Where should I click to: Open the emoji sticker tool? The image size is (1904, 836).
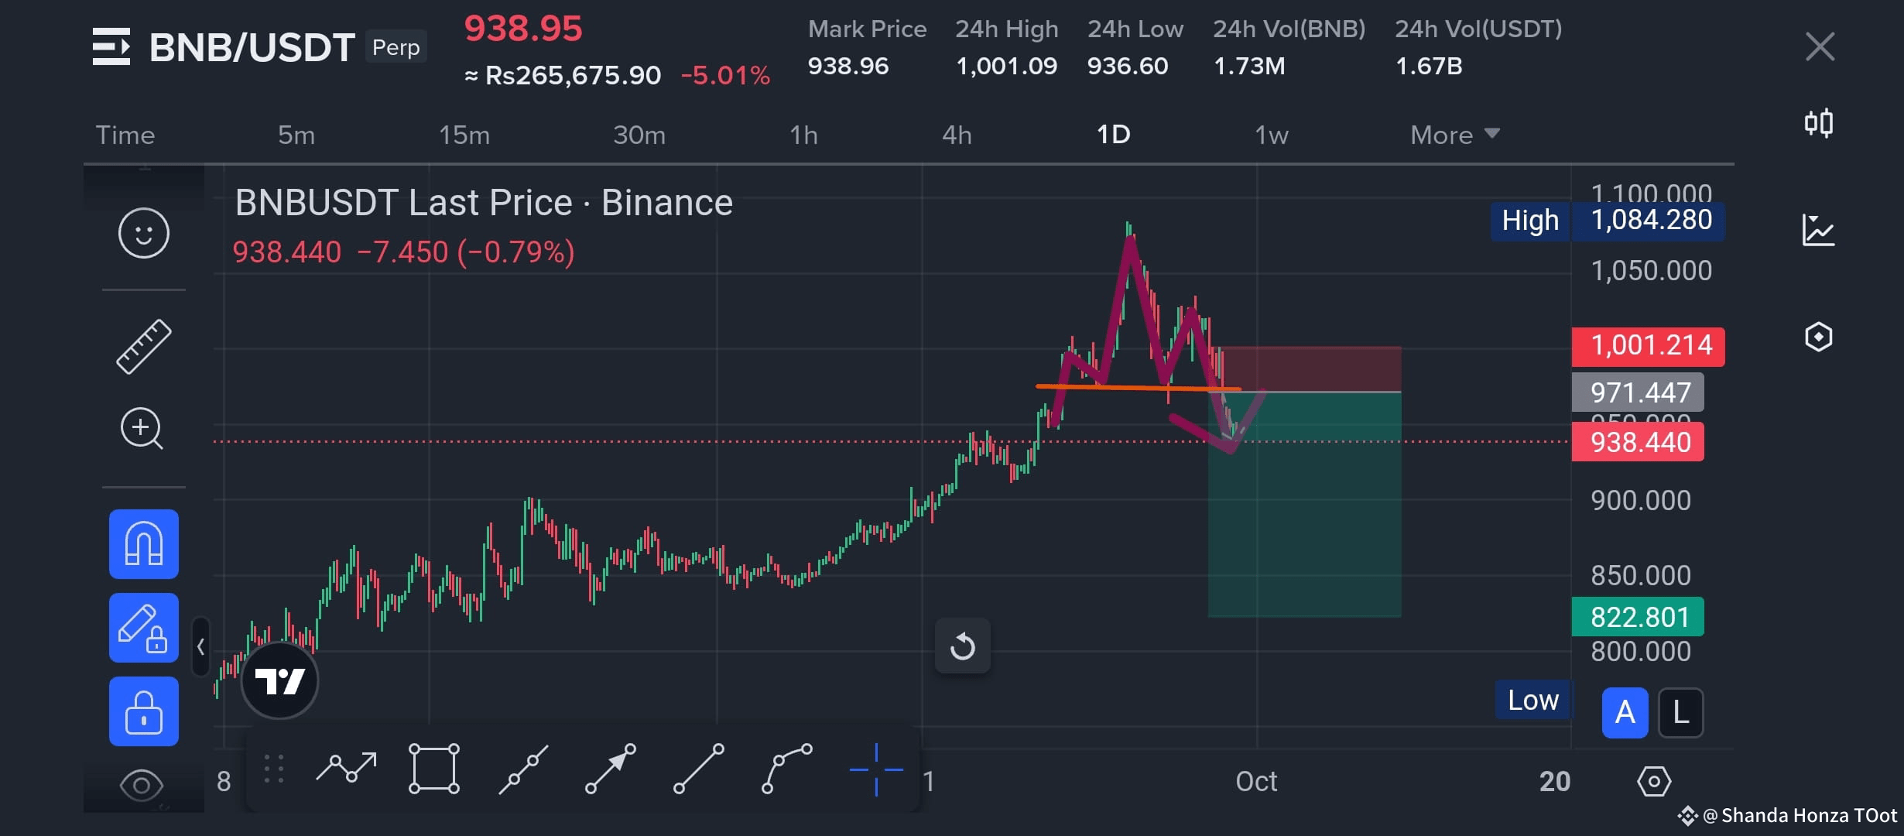coord(144,233)
